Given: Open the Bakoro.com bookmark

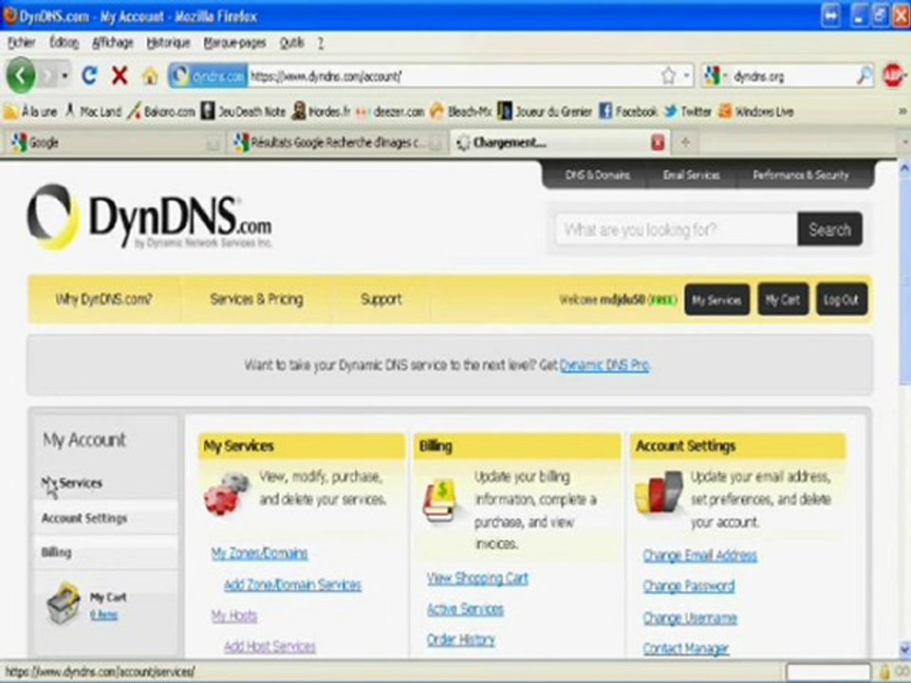Looking at the screenshot, I should pos(161,111).
